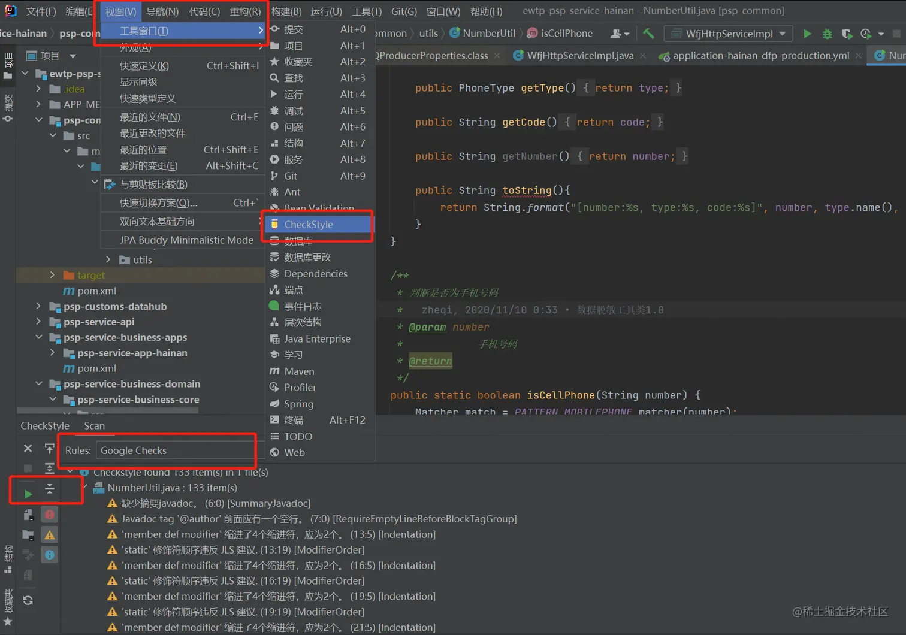
Task: Toggle display of CheckStyle errors
Action: 50,514
